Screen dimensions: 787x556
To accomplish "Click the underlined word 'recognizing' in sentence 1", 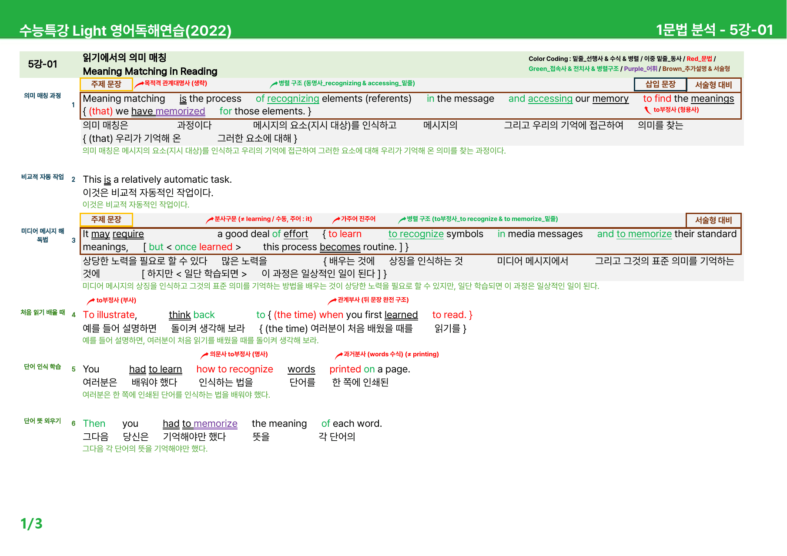I will pyautogui.click(x=293, y=99).
